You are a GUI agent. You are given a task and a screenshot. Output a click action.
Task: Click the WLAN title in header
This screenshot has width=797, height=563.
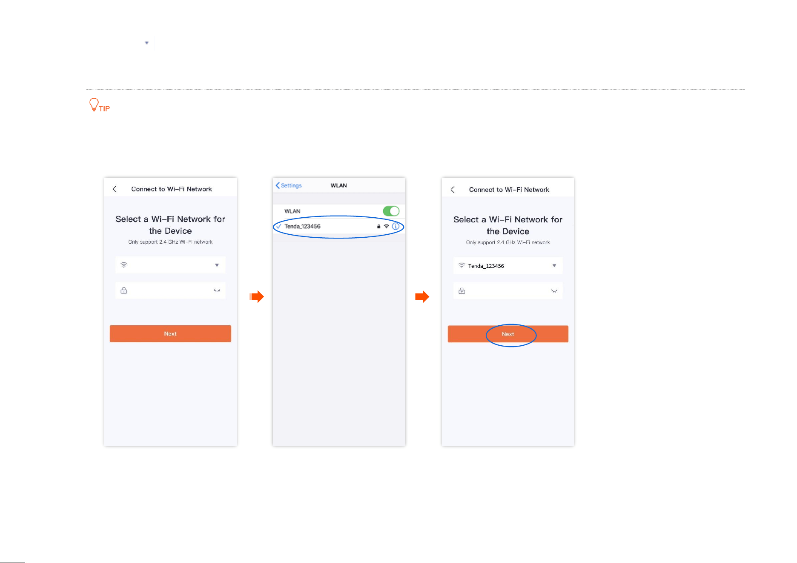339,185
